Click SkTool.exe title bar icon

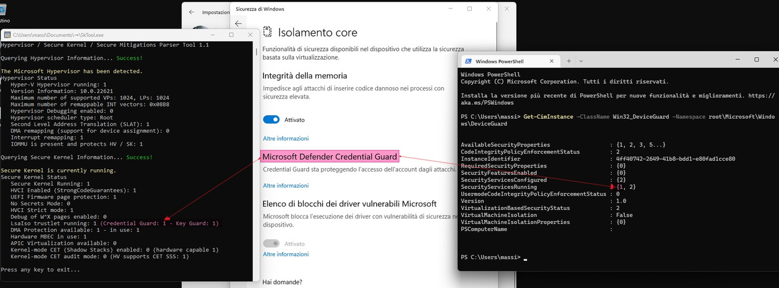tap(7, 35)
